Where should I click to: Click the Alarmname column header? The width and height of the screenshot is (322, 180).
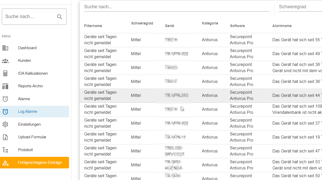pyautogui.click(x=282, y=26)
